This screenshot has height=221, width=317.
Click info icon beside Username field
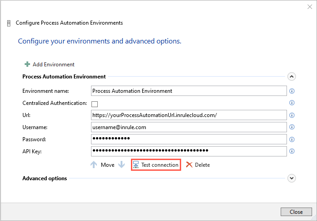point(292,127)
